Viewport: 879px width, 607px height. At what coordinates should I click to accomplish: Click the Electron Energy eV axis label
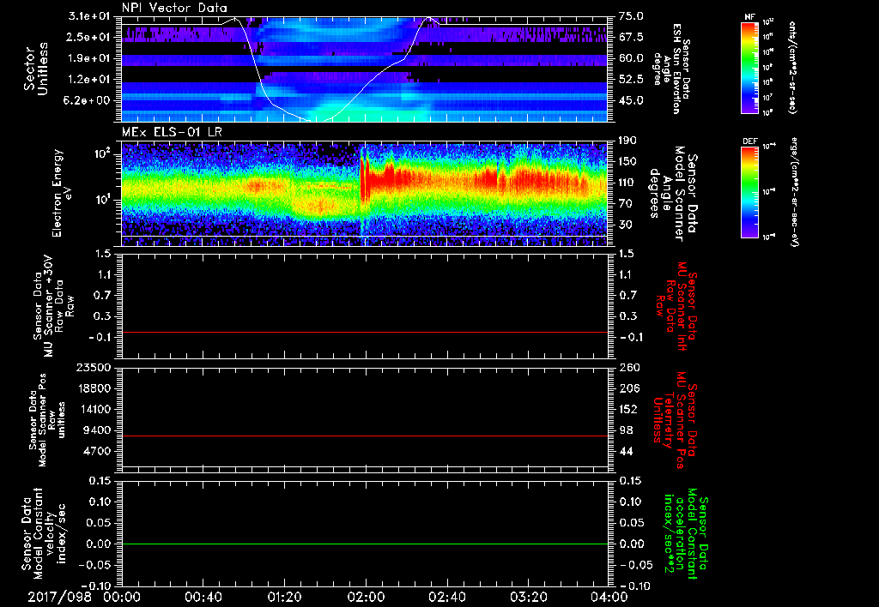tap(63, 192)
